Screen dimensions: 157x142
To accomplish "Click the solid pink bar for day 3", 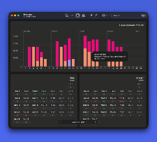I will (29, 57).
